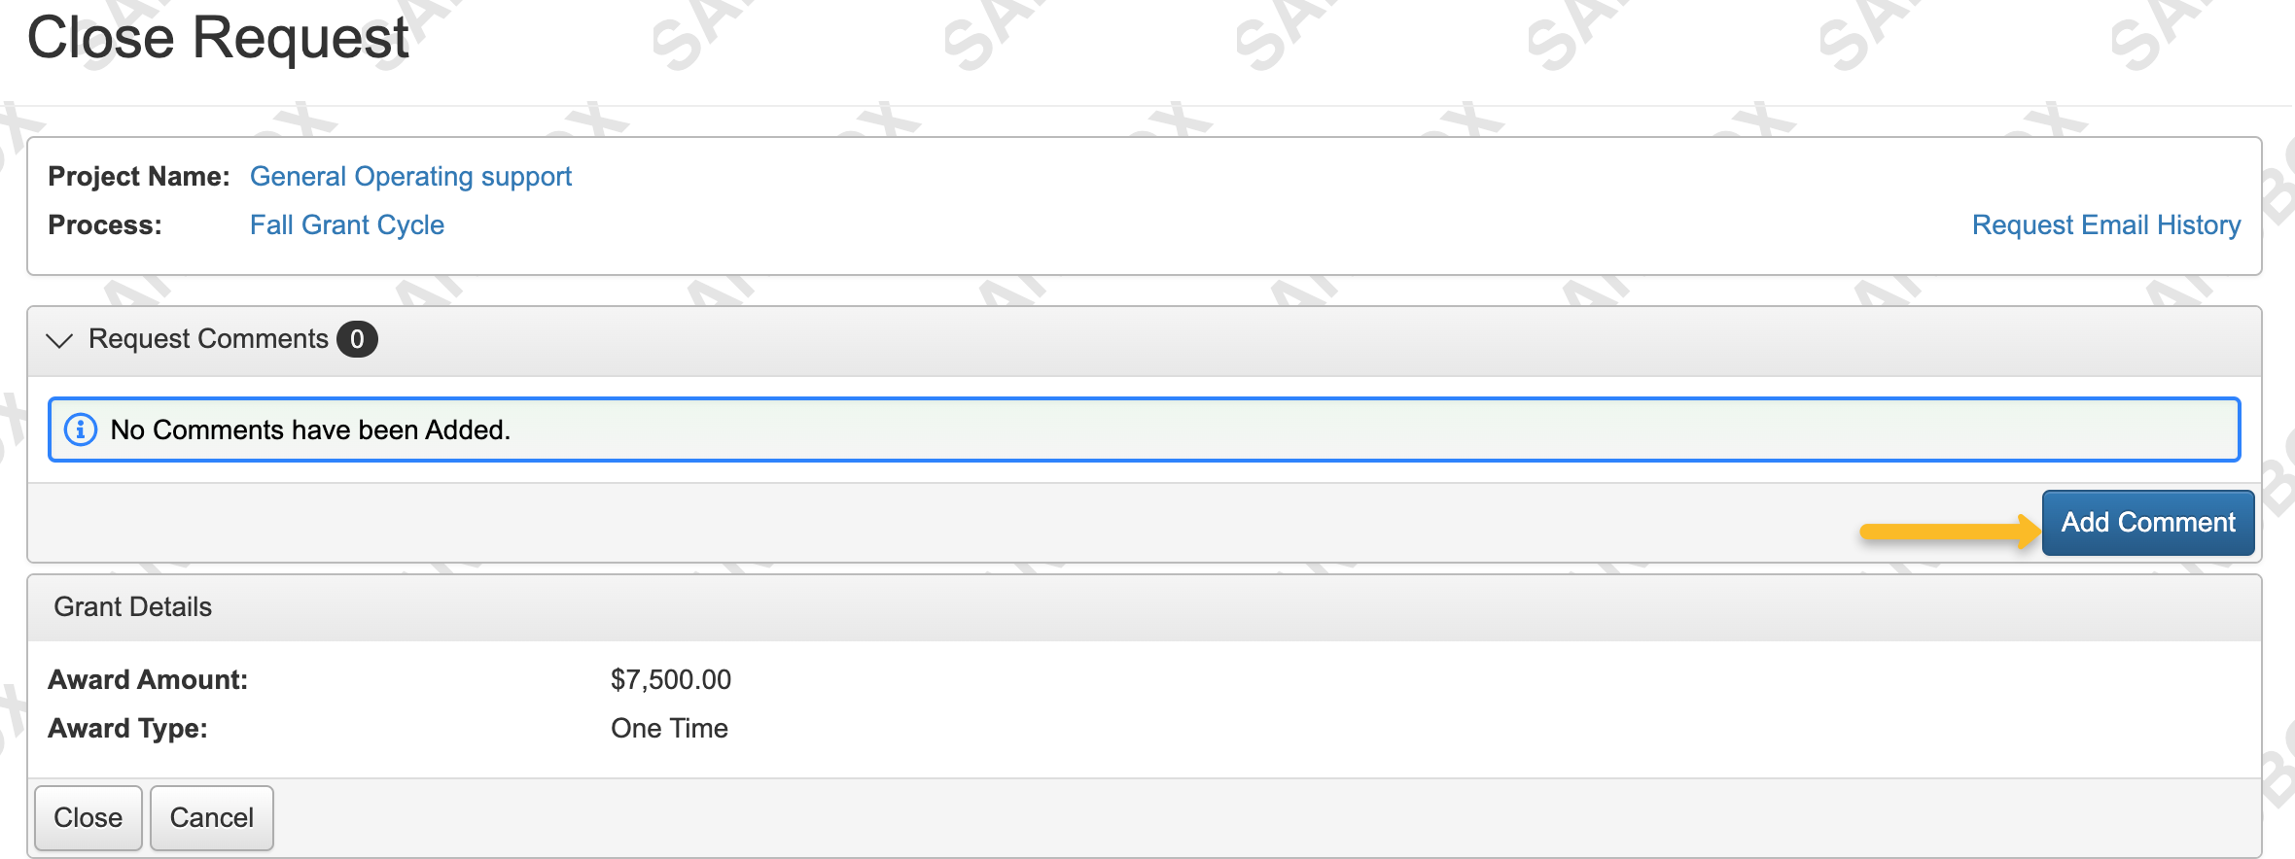Click the Project Name label
This screenshot has width=2295, height=859.
coord(139,177)
